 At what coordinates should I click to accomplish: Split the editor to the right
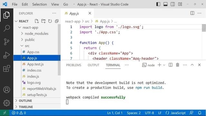click(x=192, y=13)
